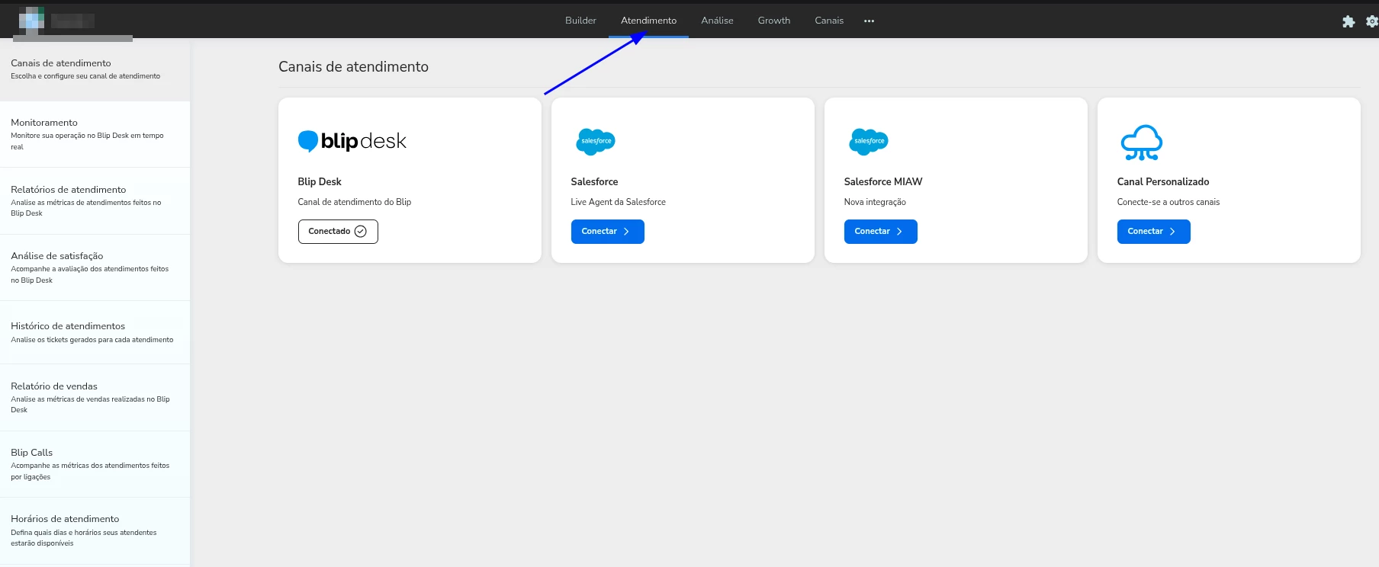
Task: Click the Conectado button for Blip Desk
Action: coord(338,232)
